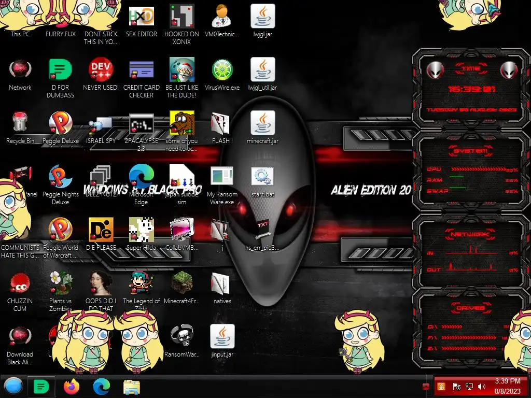The width and height of the screenshot is (531, 398).
Task: Click the CPU usage bar in SYSTEM gadget
Action: coord(479,169)
